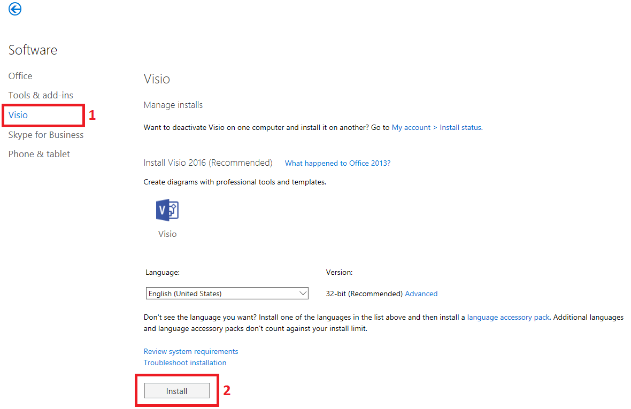Select Visio in the sidebar

click(18, 115)
